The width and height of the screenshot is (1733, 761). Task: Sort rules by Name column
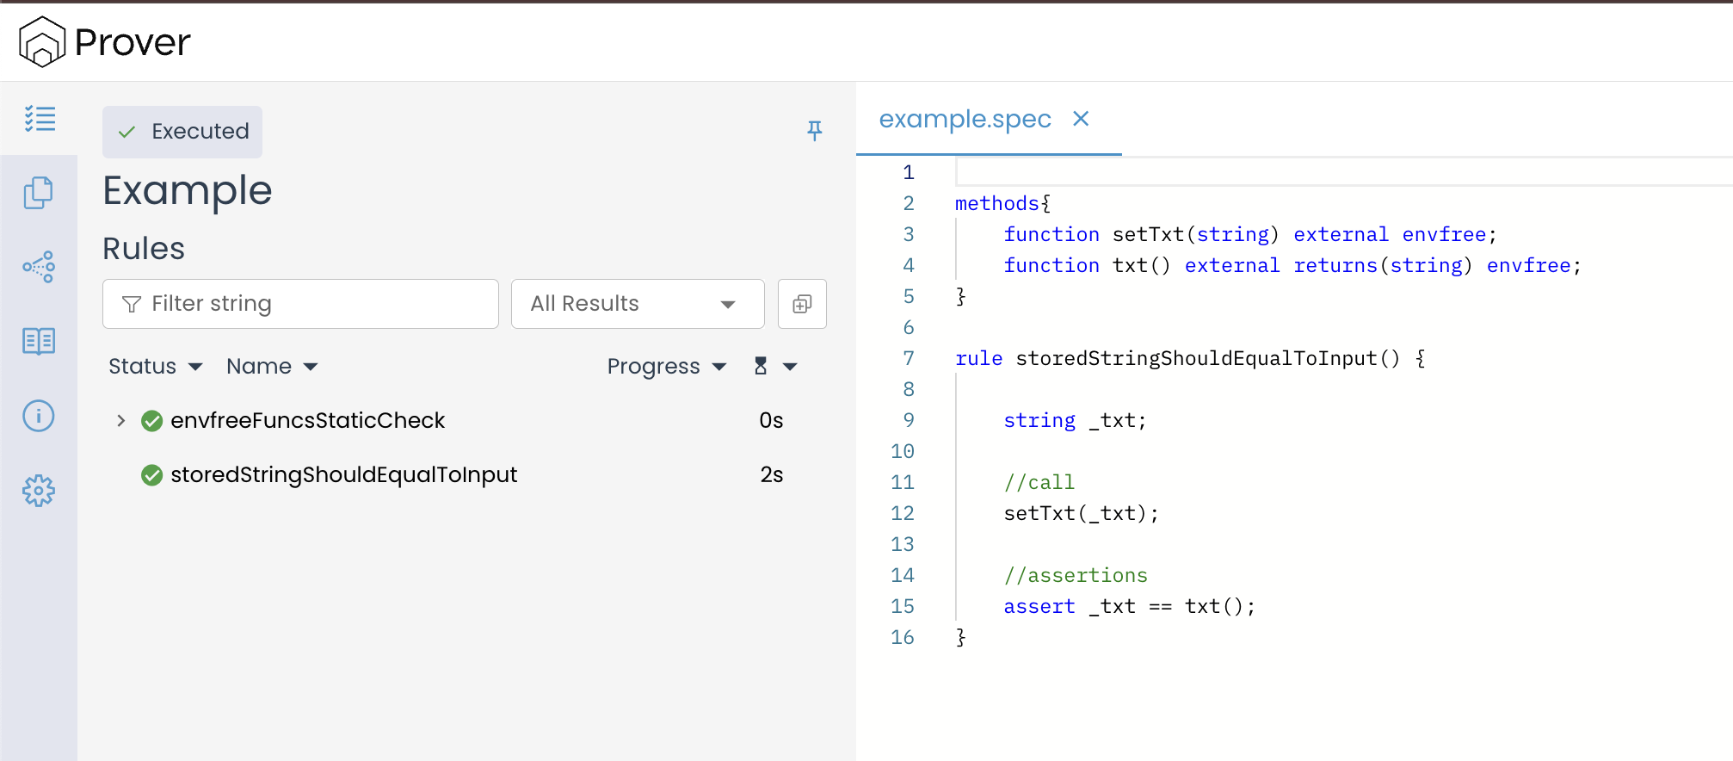click(271, 367)
